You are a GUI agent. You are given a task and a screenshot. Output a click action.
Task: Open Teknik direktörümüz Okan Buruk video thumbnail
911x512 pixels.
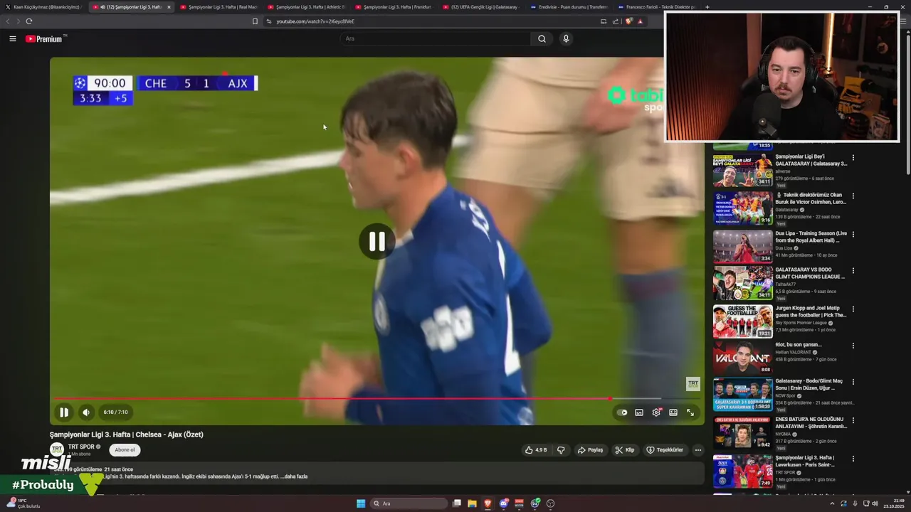[x=742, y=208]
